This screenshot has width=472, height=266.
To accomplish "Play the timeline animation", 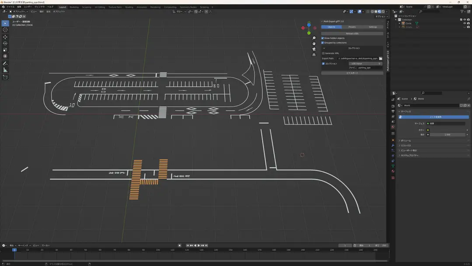I will [x=199, y=245].
